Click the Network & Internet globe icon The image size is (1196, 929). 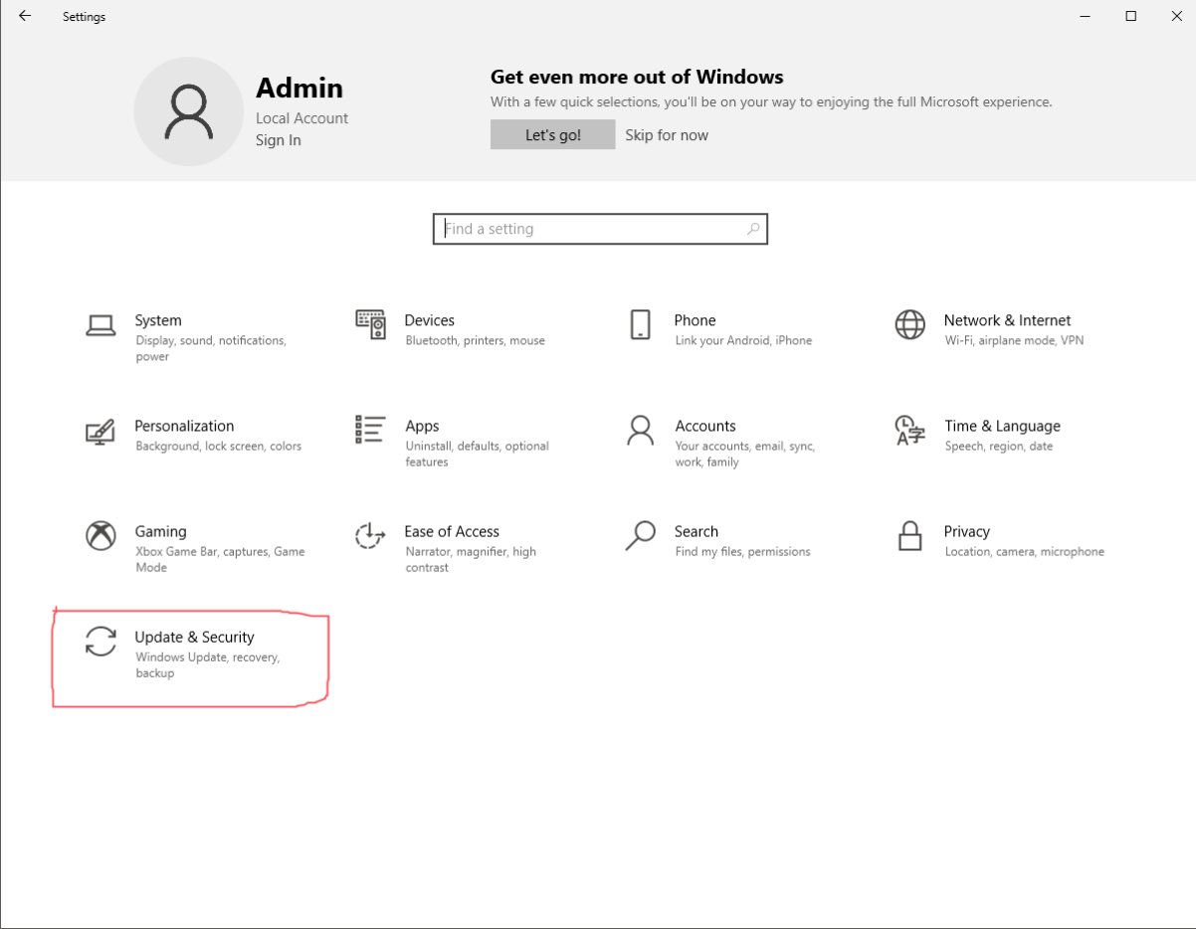(x=909, y=324)
